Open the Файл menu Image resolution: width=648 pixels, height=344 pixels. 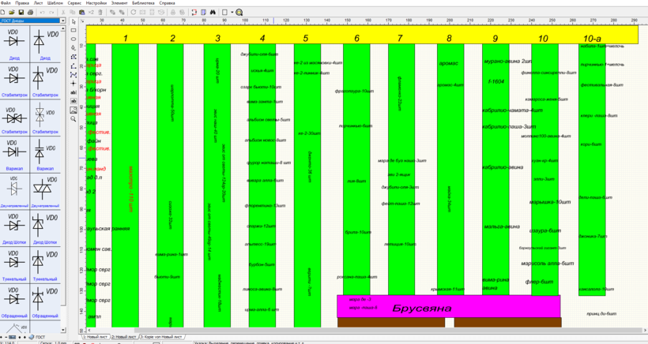(6, 3)
